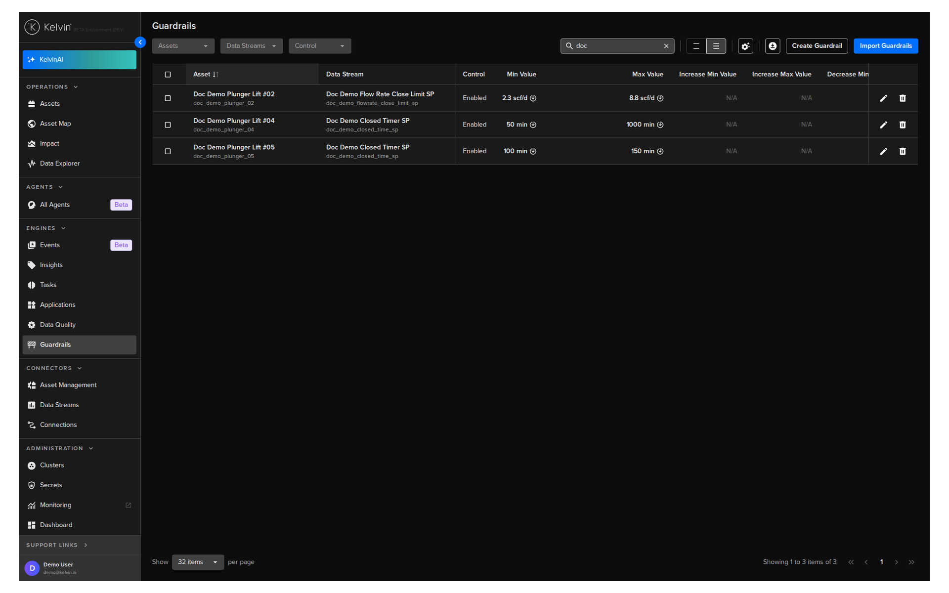This screenshot has height=593, width=949.
Task: Open external Monitoring link icon
Action: point(129,505)
